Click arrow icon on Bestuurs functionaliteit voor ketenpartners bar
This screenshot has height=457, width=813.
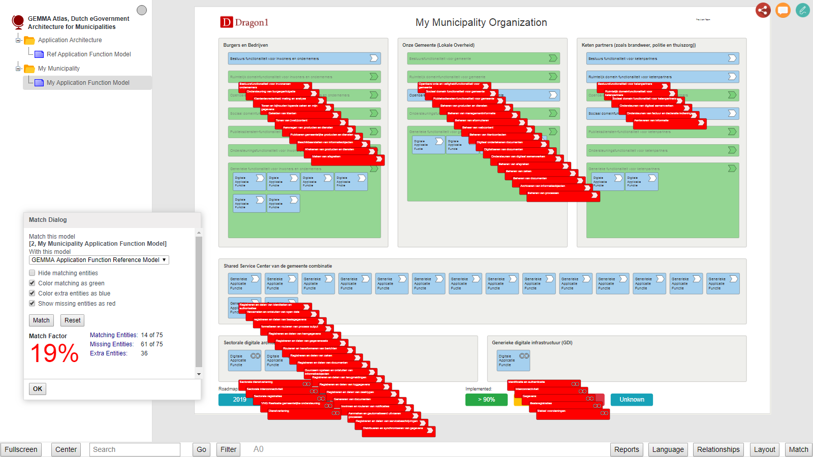732,58
